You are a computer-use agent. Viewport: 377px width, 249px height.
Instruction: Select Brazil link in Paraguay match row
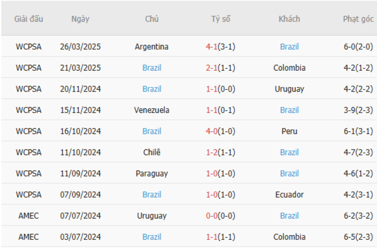[x=289, y=174]
